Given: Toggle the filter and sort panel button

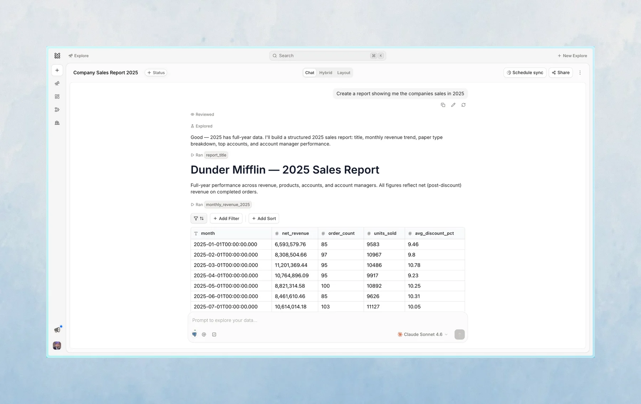Looking at the screenshot, I should [199, 218].
